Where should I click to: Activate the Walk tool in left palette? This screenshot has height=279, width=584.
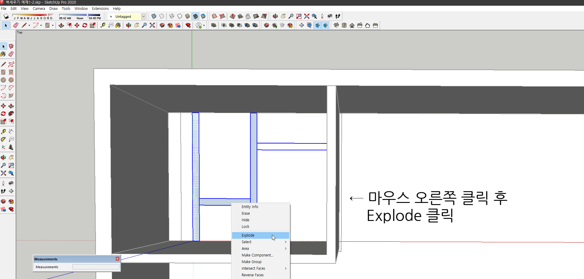3,191
